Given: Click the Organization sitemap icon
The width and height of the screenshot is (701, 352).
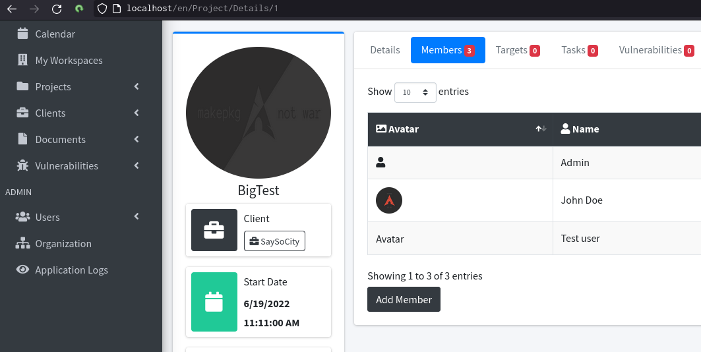Looking at the screenshot, I should pyautogui.click(x=22, y=243).
